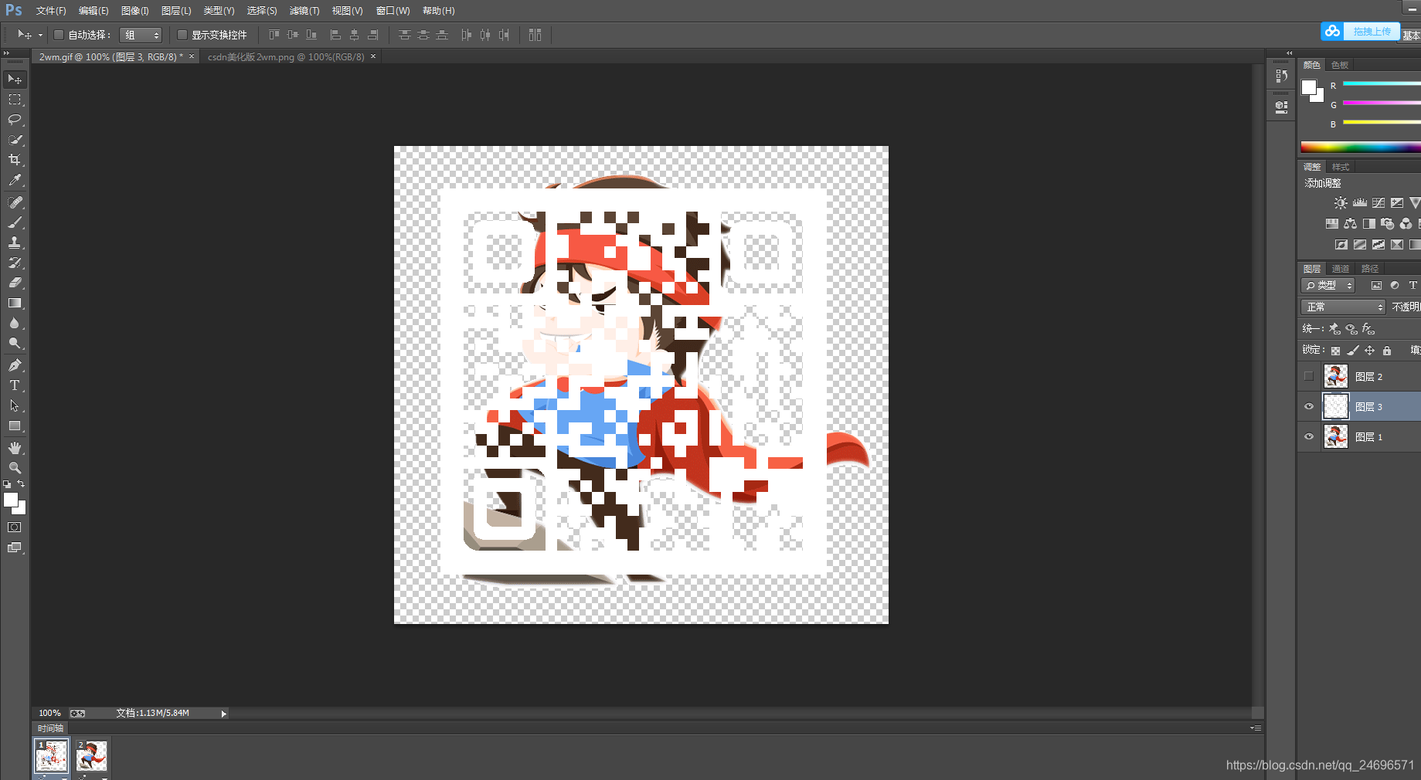Select the Clone Stamp tool
Screen dimensions: 1421x780
[15, 242]
